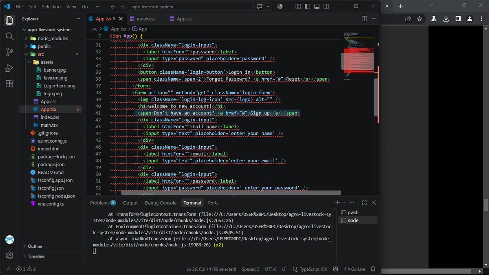Open the Manage gear menu
Viewport: 489px width, 275px height.
pyautogui.click(x=9, y=255)
